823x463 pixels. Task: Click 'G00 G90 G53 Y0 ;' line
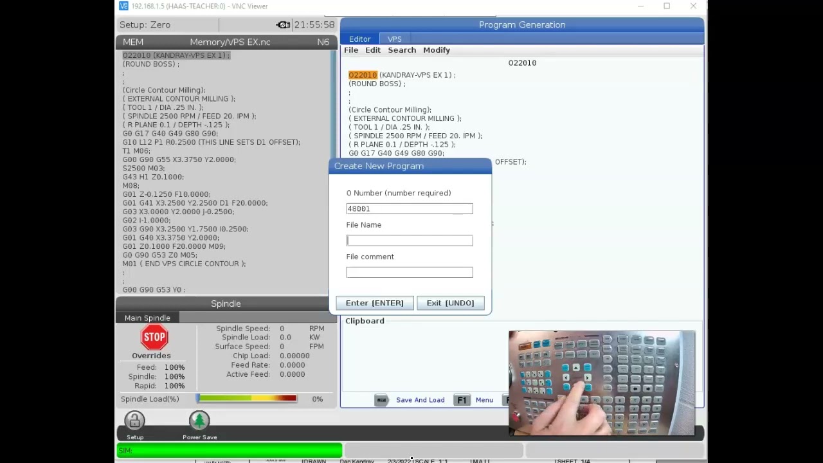click(x=154, y=289)
